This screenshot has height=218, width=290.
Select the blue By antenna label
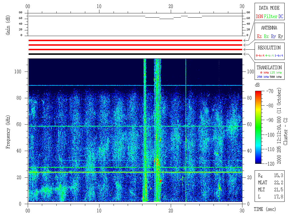(x=273, y=37)
